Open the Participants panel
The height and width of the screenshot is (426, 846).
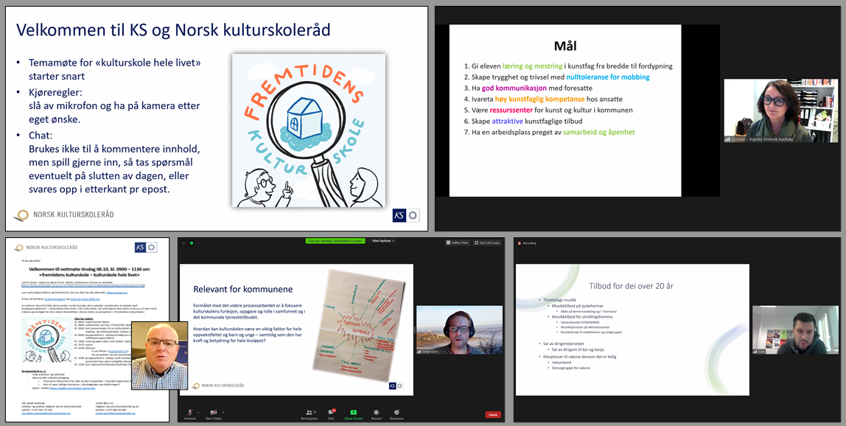[x=309, y=412]
